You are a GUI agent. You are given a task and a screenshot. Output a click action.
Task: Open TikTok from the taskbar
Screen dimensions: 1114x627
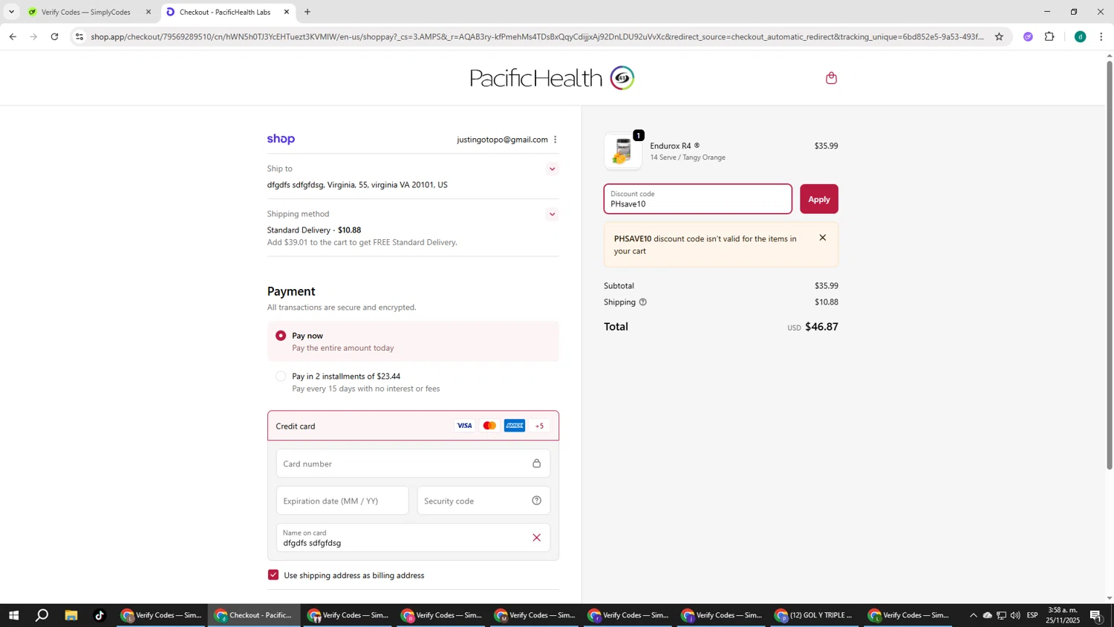pos(100,615)
